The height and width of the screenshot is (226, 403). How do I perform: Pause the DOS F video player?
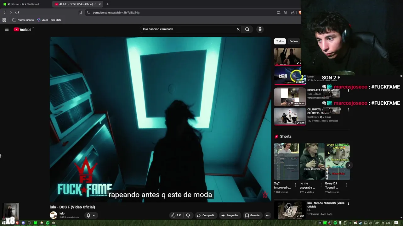tap(160, 119)
